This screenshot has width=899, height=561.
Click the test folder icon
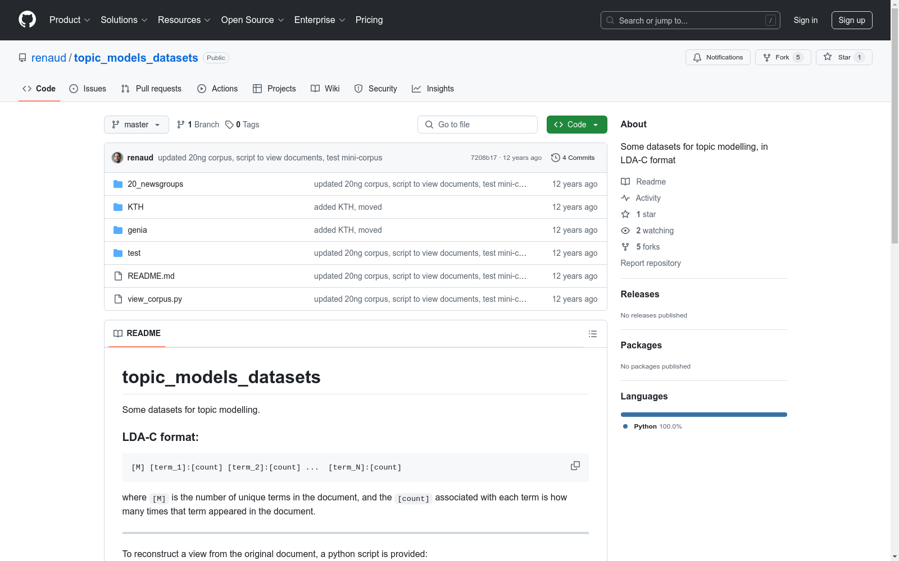118,253
